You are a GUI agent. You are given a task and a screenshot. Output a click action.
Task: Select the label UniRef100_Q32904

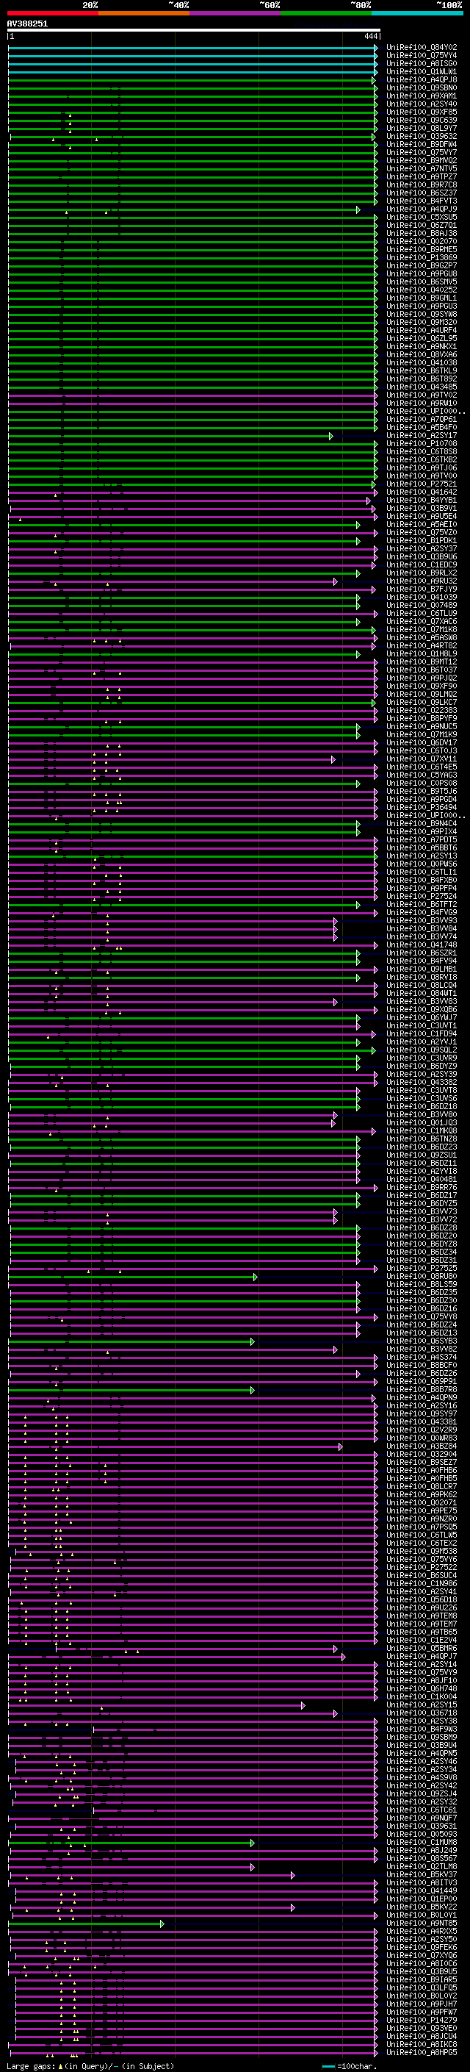click(422, 1455)
